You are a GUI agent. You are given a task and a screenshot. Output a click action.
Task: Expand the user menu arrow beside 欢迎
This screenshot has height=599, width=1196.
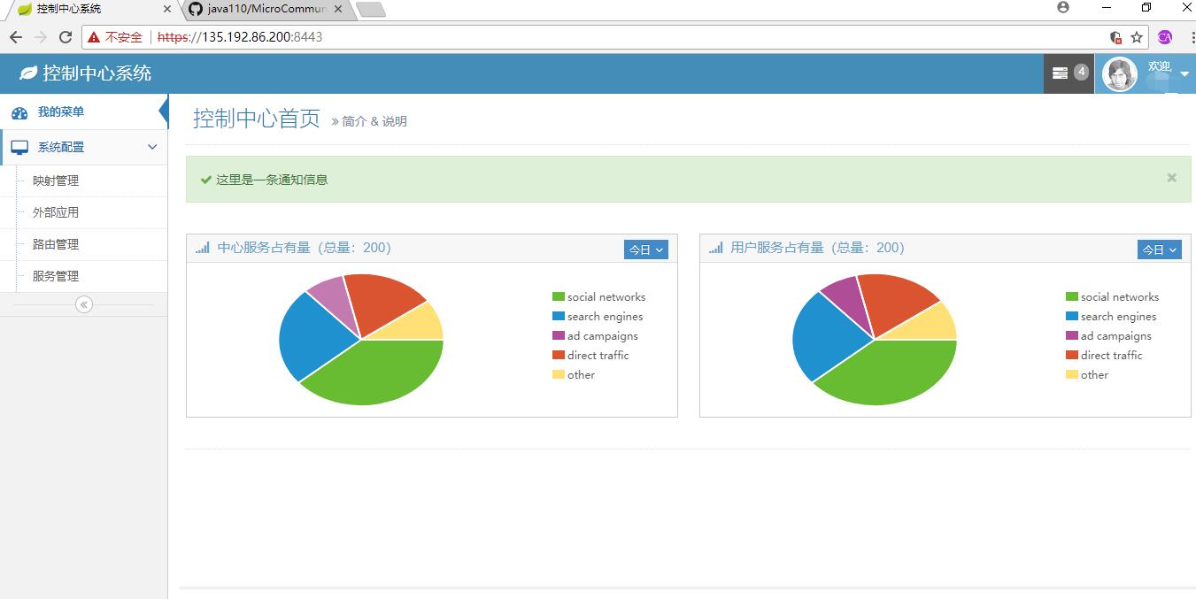(x=1184, y=74)
